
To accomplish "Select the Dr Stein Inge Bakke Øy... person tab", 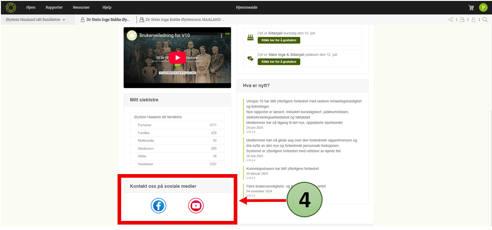I will click(x=108, y=20).
